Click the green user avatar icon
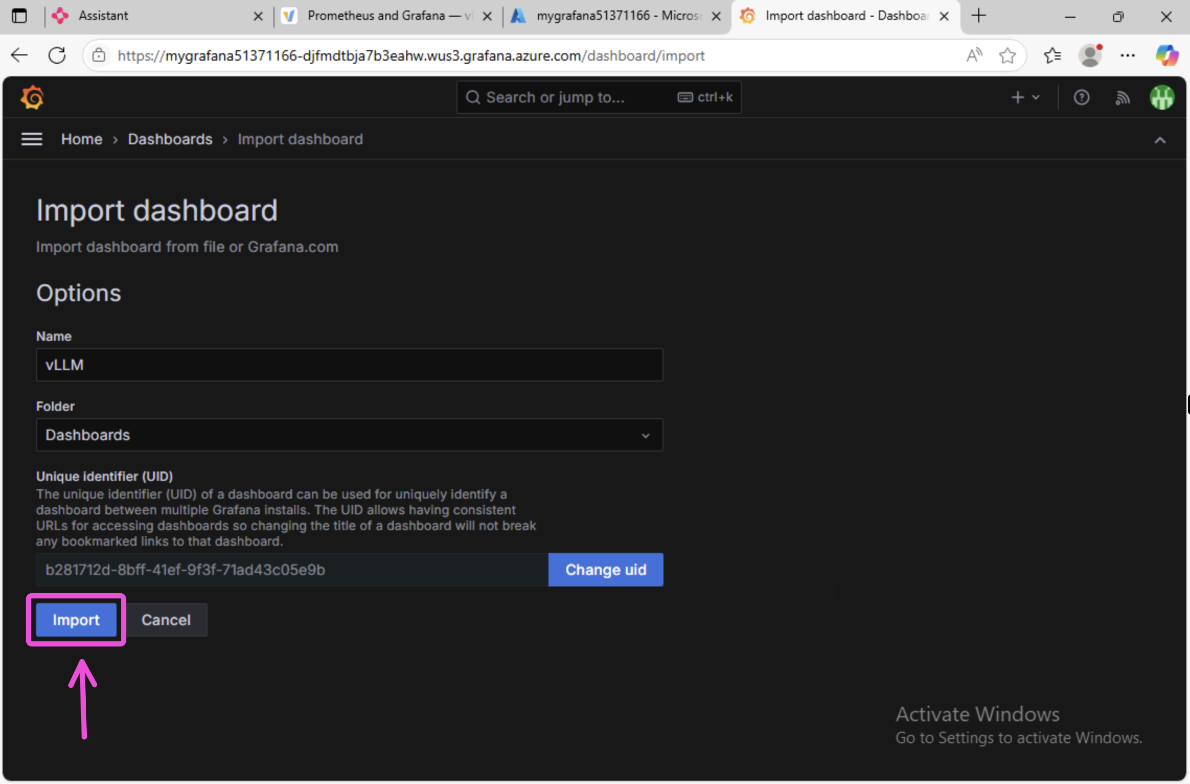The image size is (1190, 784). [x=1162, y=97]
